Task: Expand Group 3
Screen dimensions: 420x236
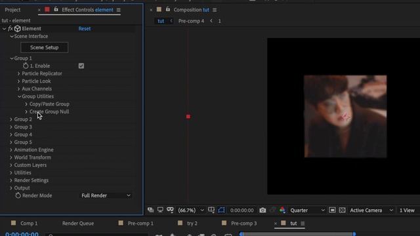Action: tap(11, 127)
